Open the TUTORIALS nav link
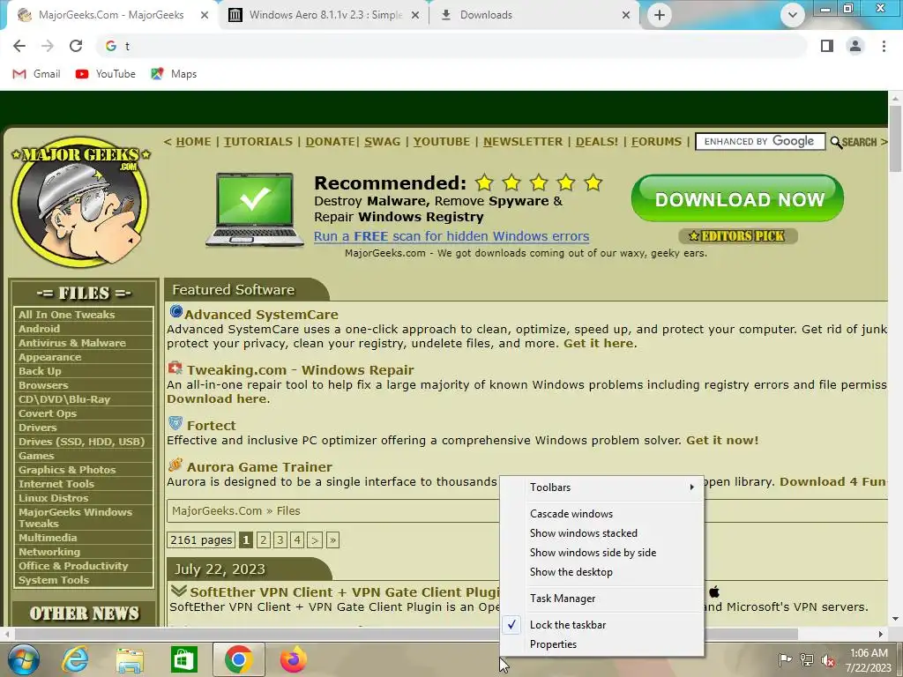Viewport: 903px width, 677px height. [258, 142]
